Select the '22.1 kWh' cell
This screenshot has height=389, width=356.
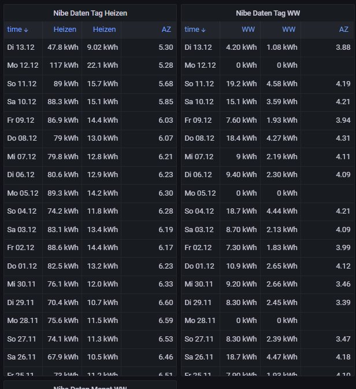(102, 65)
